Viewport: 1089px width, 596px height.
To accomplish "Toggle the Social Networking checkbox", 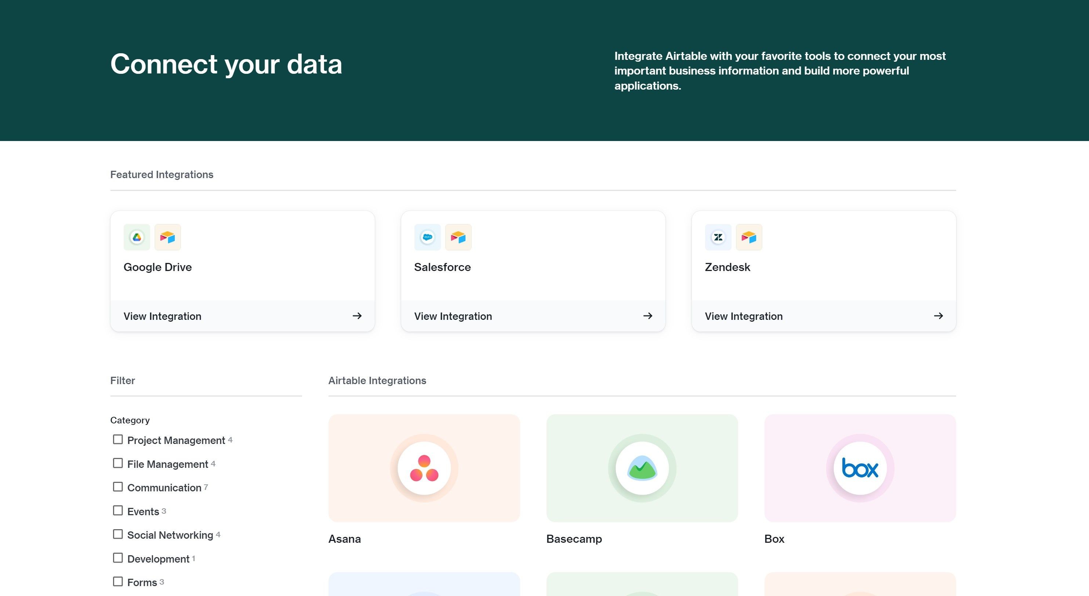I will [x=118, y=535].
